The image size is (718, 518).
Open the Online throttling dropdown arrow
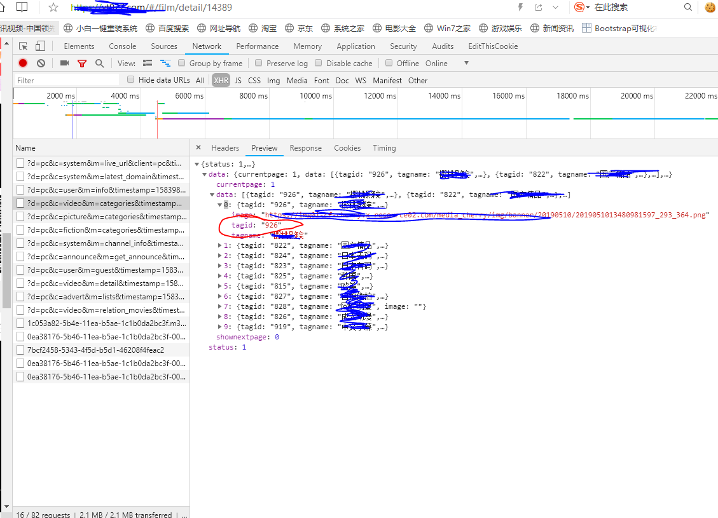point(467,63)
